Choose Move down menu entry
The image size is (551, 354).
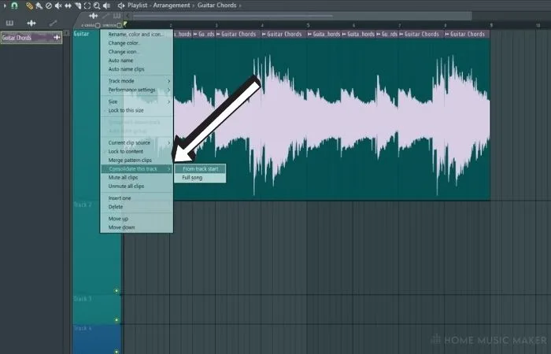tap(135, 227)
